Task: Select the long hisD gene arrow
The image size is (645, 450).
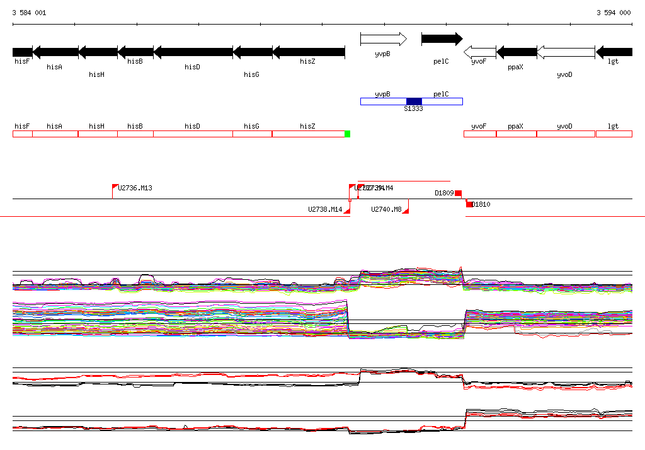Action: click(x=193, y=52)
